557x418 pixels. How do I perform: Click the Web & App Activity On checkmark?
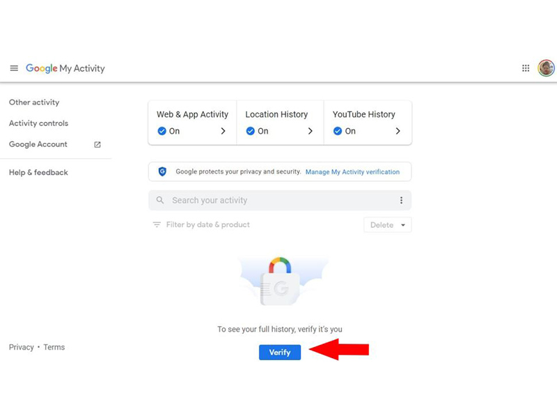pos(162,131)
